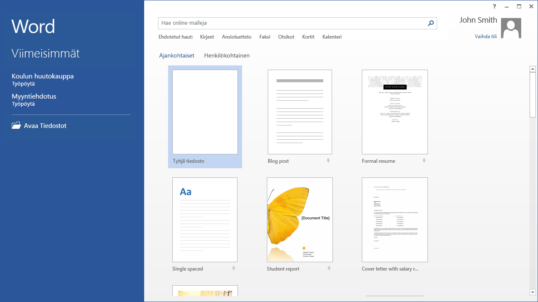Click the Student report label
The width and height of the screenshot is (538, 302).
point(283,269)
